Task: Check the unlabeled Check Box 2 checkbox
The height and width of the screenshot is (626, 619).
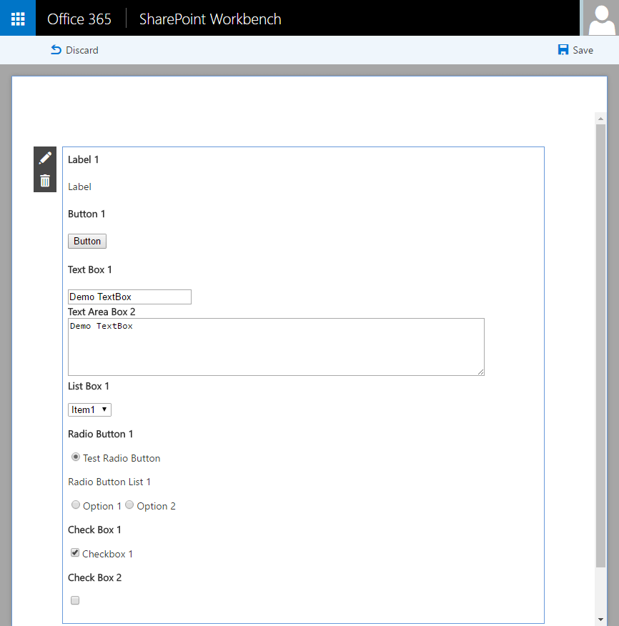Action: [x=74, y=600]
